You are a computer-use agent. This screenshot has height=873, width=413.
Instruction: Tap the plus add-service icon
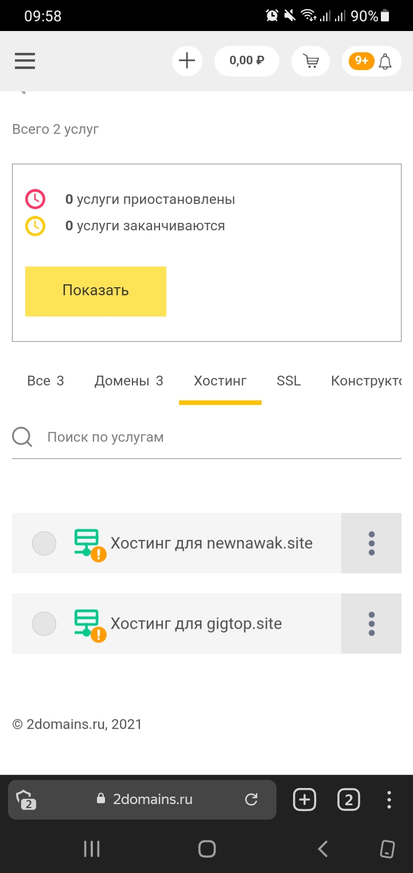(x=187, y=61)
